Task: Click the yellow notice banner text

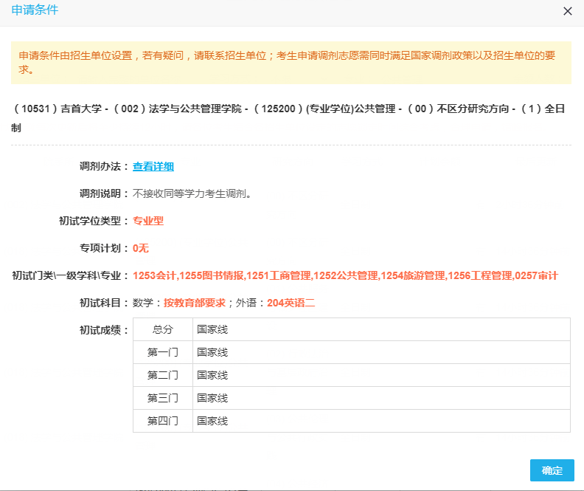Action: pos(291,62)
